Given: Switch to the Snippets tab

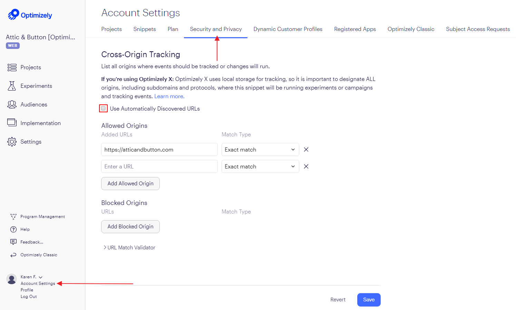Looking at the screenshot, I should click(x=145, y=29).
